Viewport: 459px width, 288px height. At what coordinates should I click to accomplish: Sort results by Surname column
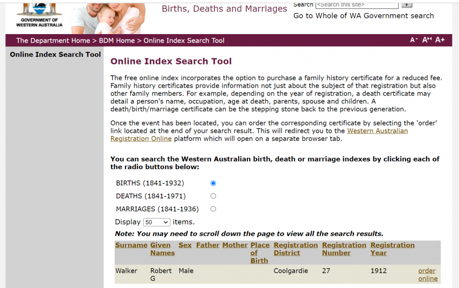[131, 245]
